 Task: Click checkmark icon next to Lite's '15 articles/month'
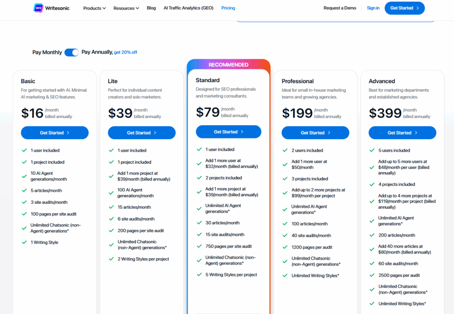pos(111,207)
